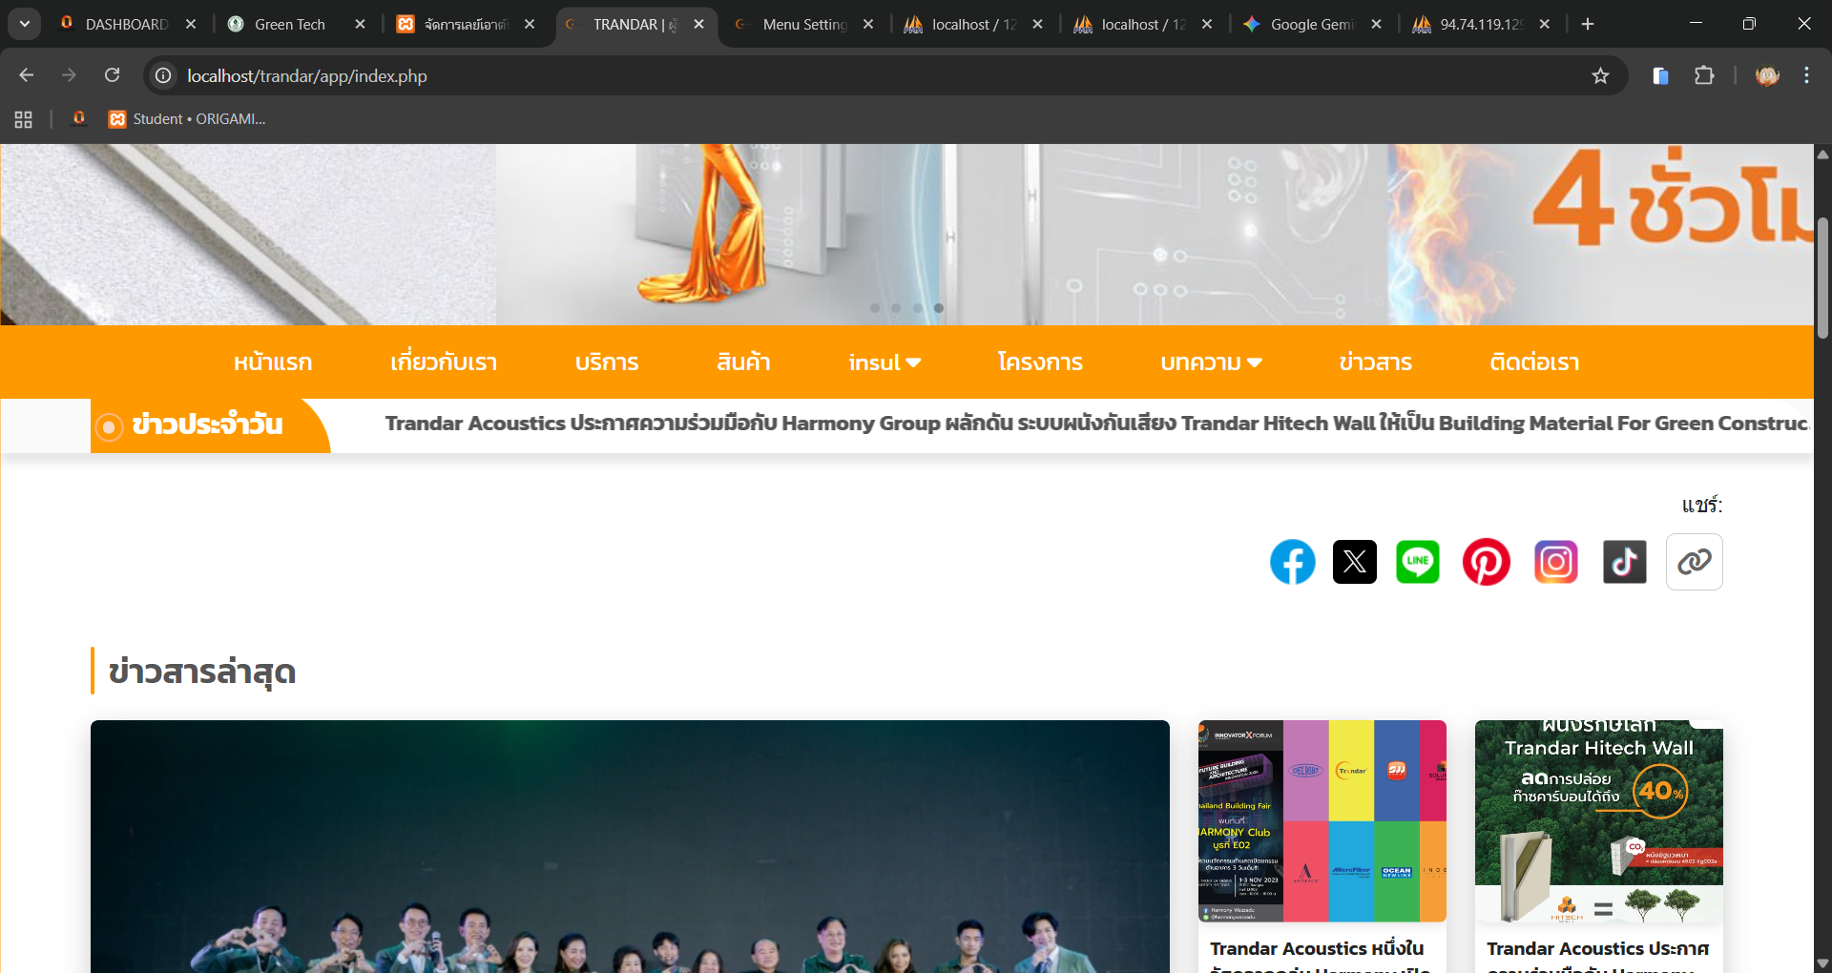The height and width of the screenshot is (973, 1832).
Task: Copy link using chain icon button
Action: point(1694,562)
